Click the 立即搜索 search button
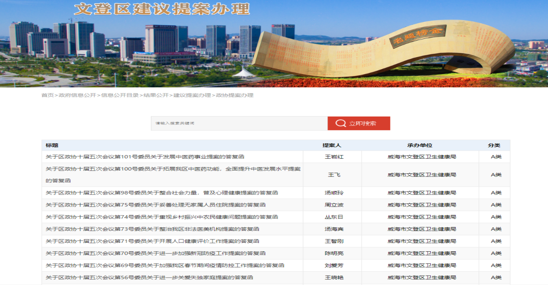 (x=362, y=123)
